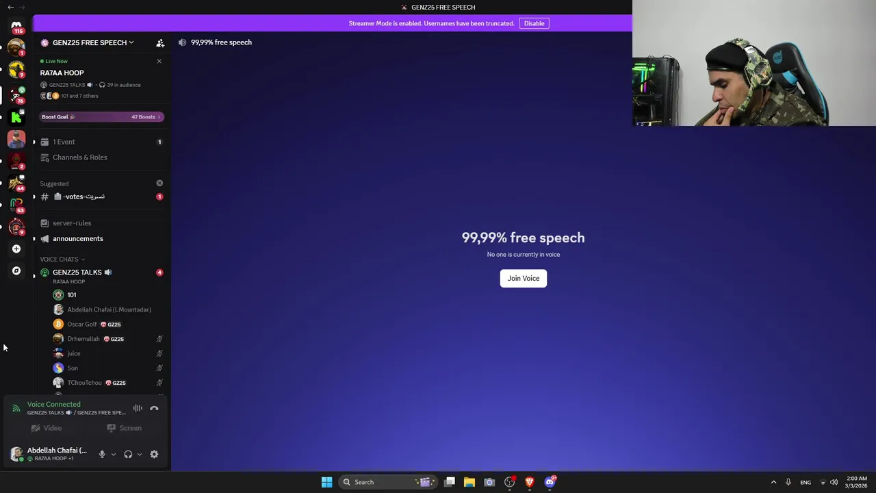Open system volume tray icon
876x493 pixels.
tap(834, 482)
